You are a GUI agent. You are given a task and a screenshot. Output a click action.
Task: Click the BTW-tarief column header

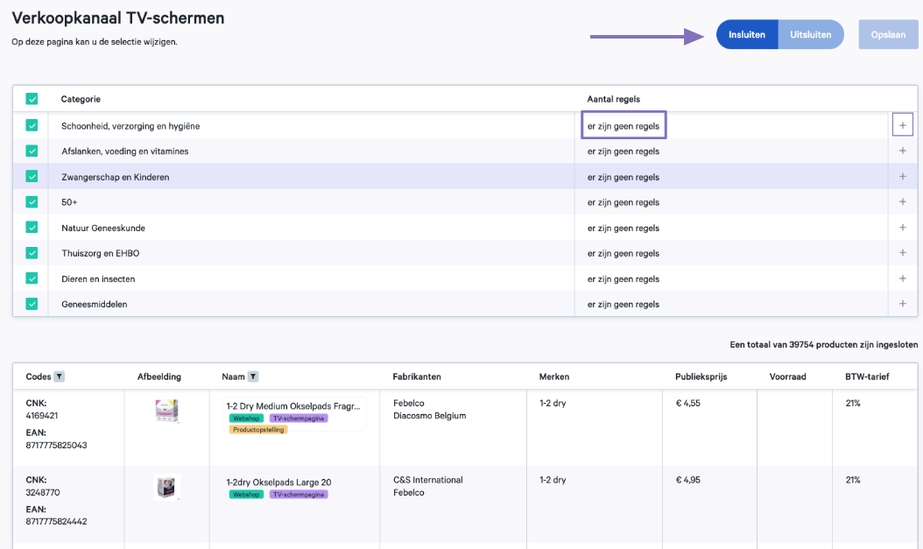pyautogui.click(x=867, y=377)
